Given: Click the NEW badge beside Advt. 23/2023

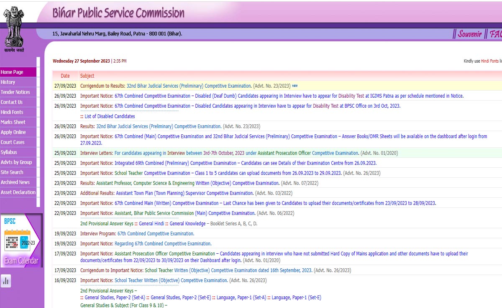Looking at the screenshot, I should [295, 86].
